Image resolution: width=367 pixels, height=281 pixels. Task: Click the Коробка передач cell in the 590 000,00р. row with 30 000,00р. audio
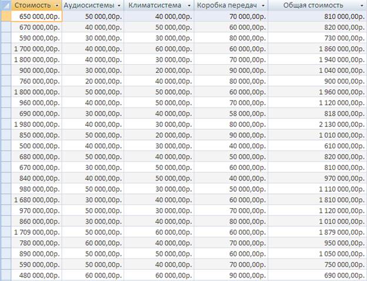point(231,38)
